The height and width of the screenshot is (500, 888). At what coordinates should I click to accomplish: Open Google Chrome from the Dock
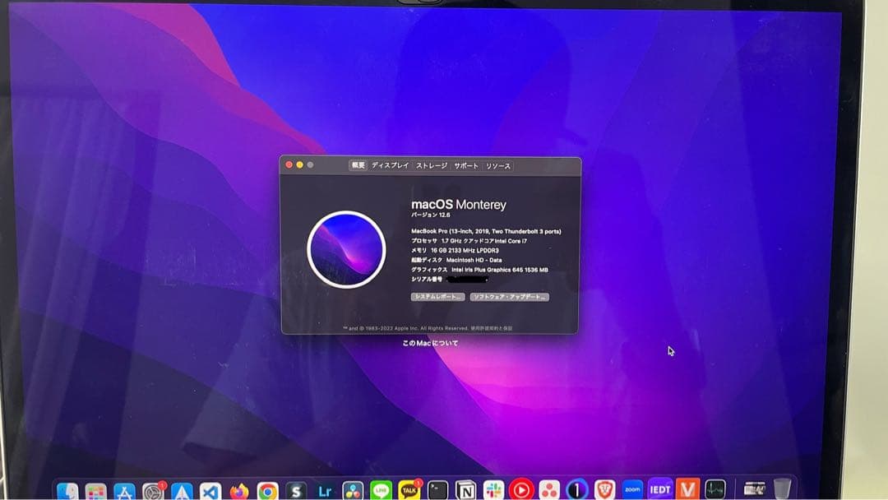coord(266,487)
